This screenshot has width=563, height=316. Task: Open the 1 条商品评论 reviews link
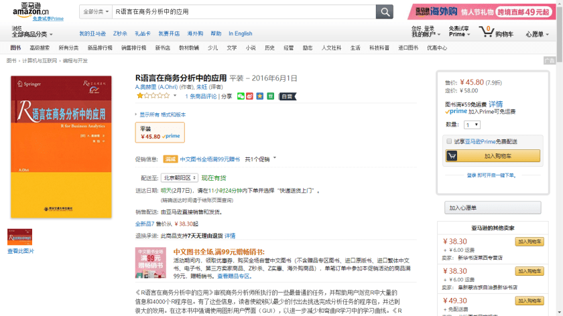201,96
